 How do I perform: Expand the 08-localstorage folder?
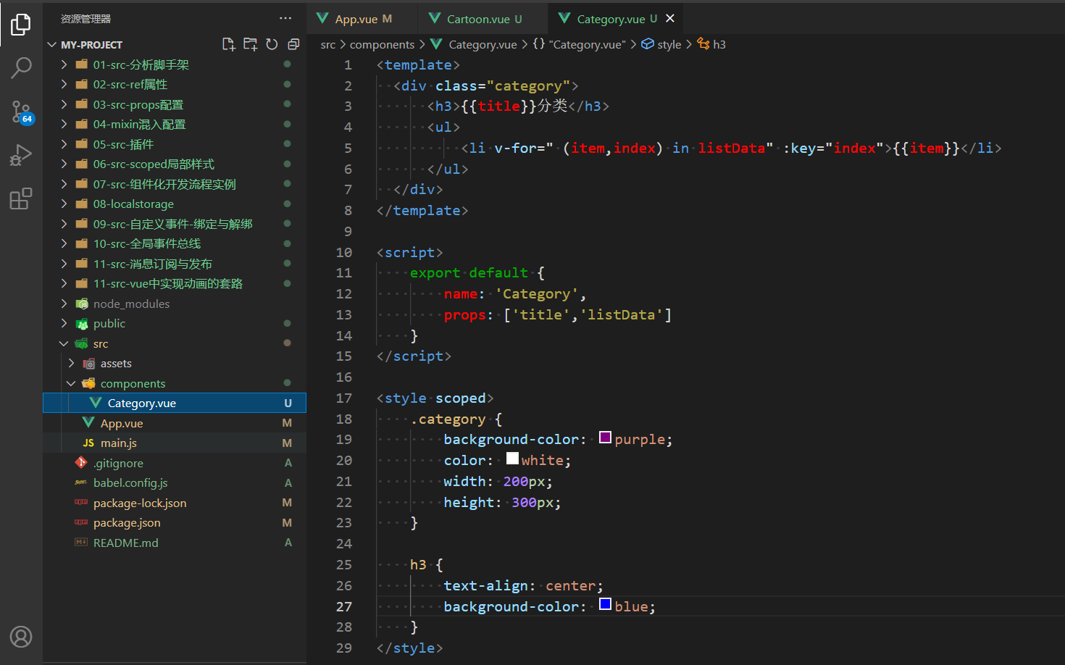tap(64, 204)
